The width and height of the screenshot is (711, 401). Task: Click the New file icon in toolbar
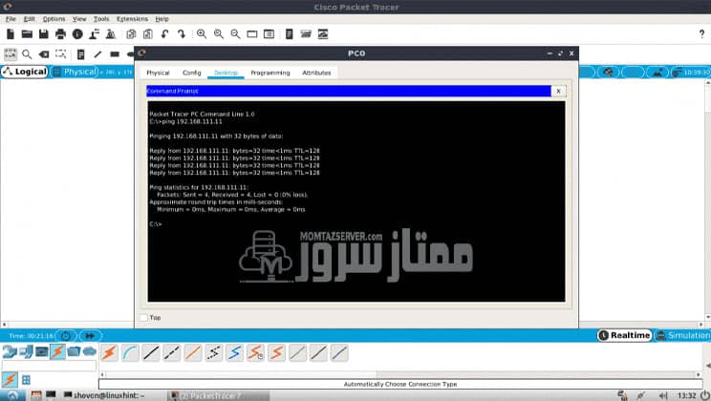click(10, 34)
